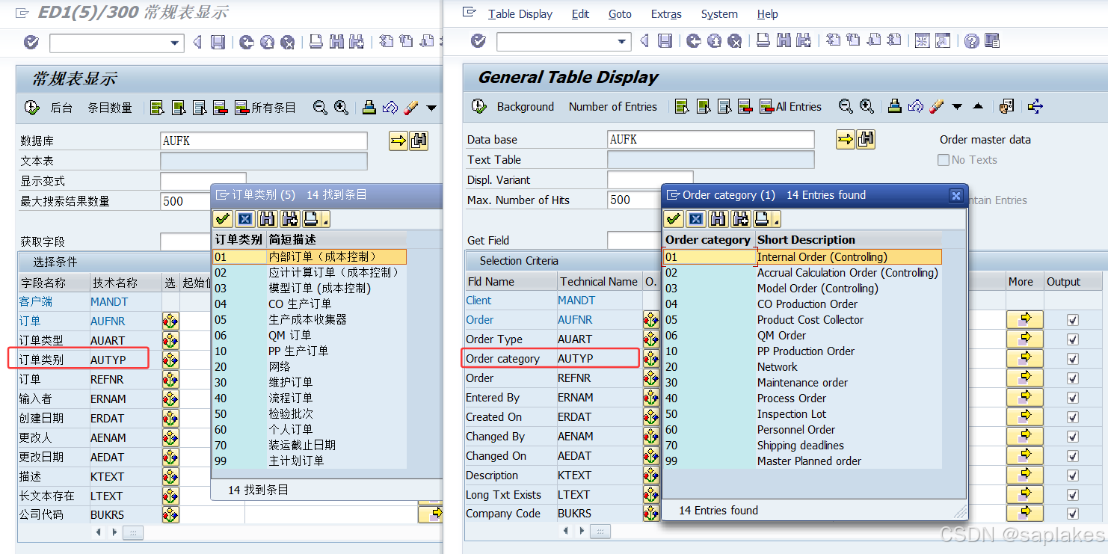Open the Goto menu
Image resolution: width=1108 pixels, height=554 pixels.
click(x=620, y=14)
